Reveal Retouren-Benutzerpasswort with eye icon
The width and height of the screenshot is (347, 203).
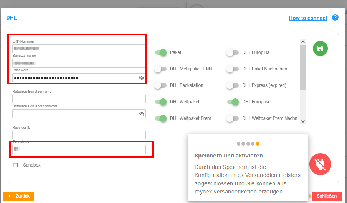point(141,113)
